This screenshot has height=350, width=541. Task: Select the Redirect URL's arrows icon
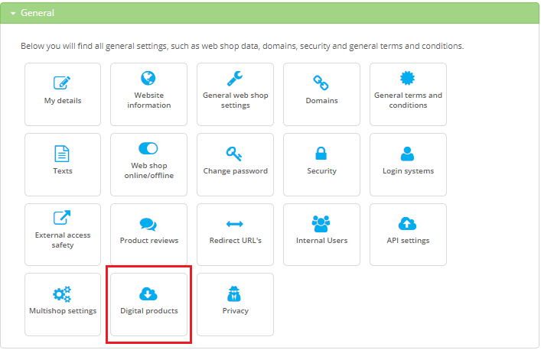[x=235, y=224]
